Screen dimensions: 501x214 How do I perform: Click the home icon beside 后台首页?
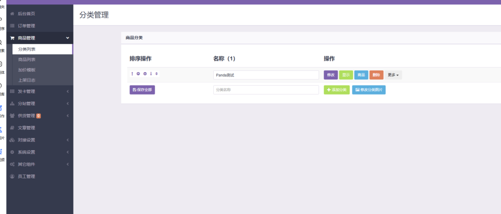pos(12,14)
